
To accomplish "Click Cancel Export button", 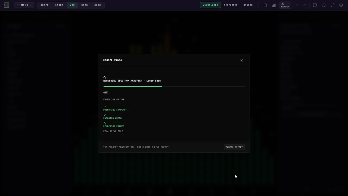I will point(234,147).
